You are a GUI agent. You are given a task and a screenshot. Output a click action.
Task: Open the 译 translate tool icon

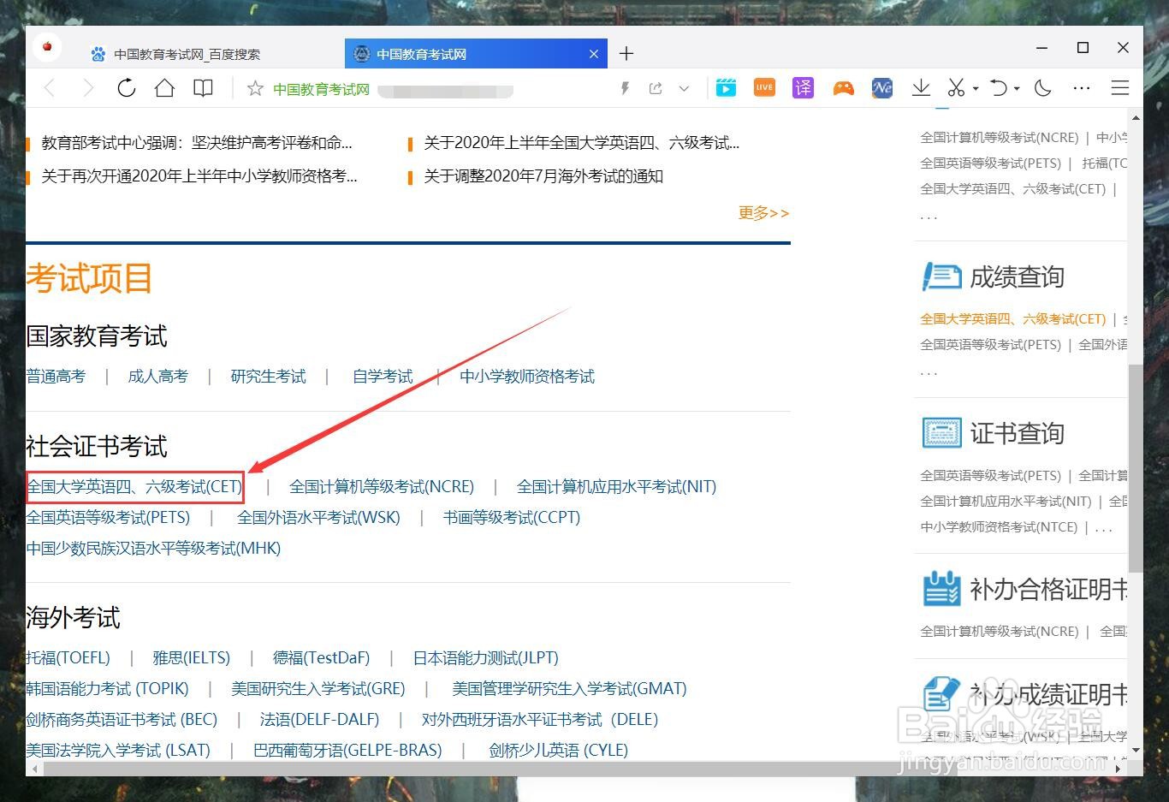click(803, 87)
